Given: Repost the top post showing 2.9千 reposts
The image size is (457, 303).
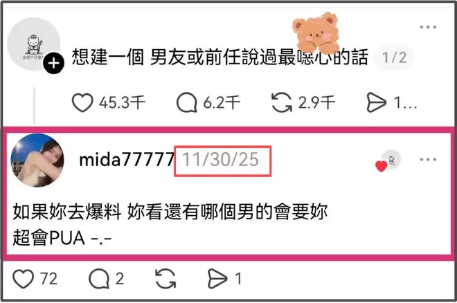Looking at the screenshot, I should pos(282,102).
